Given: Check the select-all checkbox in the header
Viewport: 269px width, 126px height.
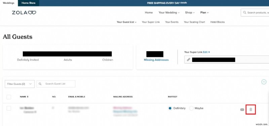Looking at the screenshot, I should pos(9,97).
